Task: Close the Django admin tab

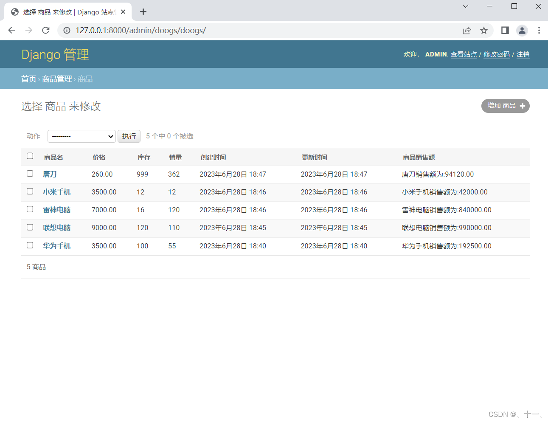Action: click(x=123, y=12)
